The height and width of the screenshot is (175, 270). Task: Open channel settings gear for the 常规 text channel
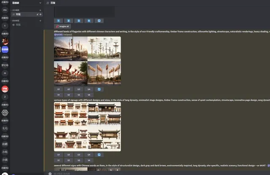click(x=40, y=14)
